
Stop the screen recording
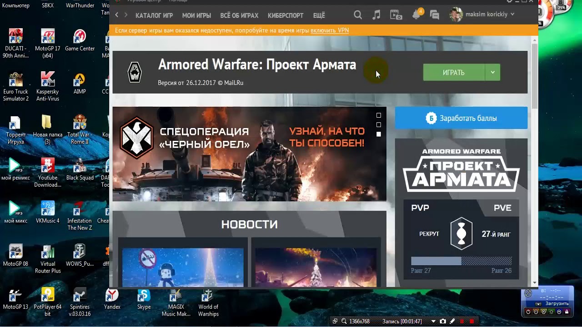click(472, 321)
